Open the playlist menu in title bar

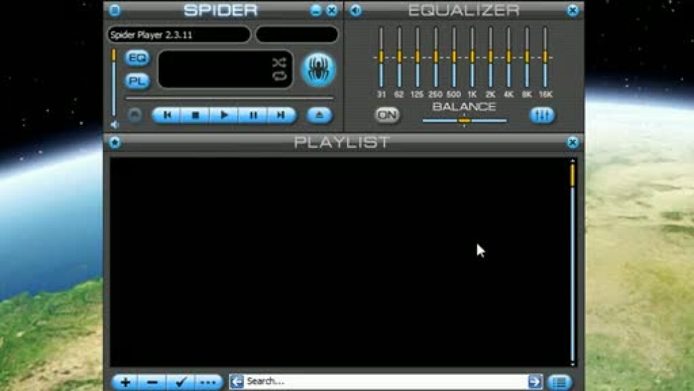(x=115, y=143)
